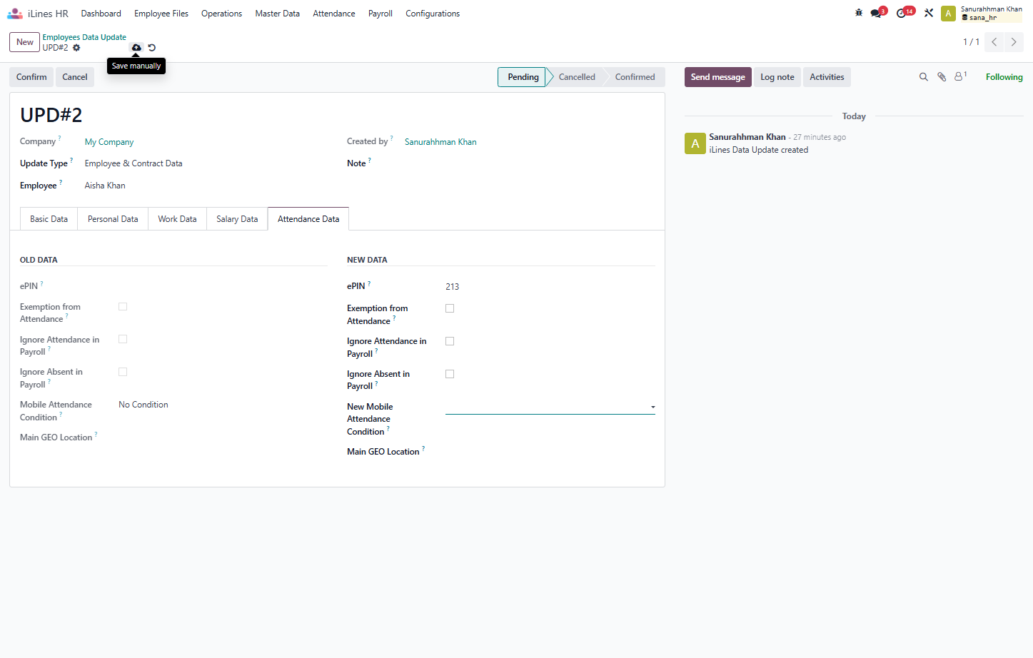The height and width of the screenshot is (658, 1033).
Task: Go to next record arrow
Action: point(1014,42)
